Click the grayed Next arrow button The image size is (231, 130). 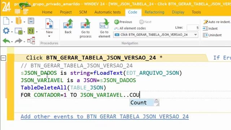point(145,22)
